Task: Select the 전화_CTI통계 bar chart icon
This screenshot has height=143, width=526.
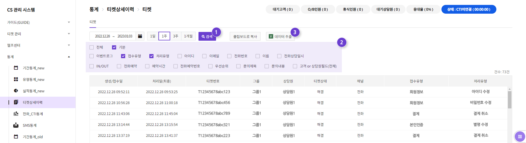Action: (16, 114)
